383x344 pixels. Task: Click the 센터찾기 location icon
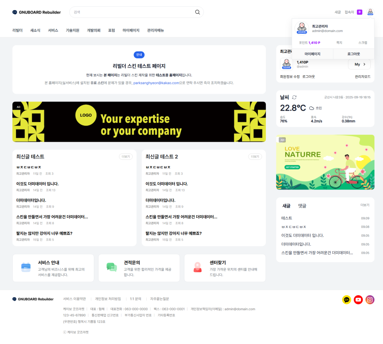(197, 267)
